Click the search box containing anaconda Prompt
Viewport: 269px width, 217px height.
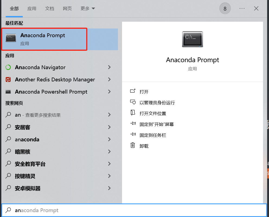point(134,210)
